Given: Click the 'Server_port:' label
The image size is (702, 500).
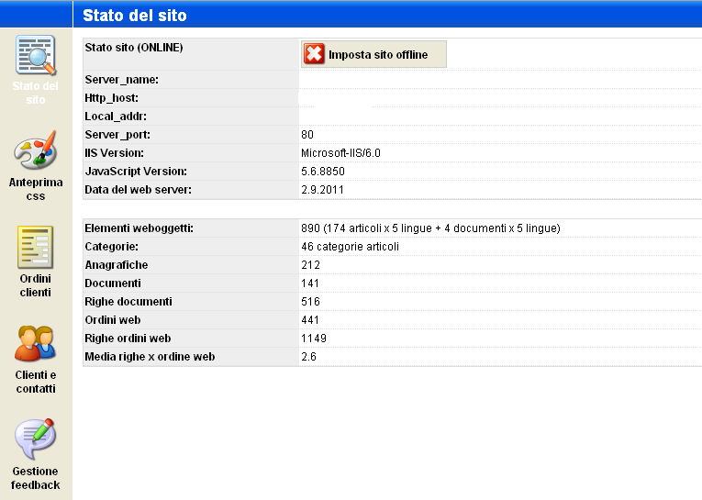Looking at the screenshot, I should coord(117,135).
